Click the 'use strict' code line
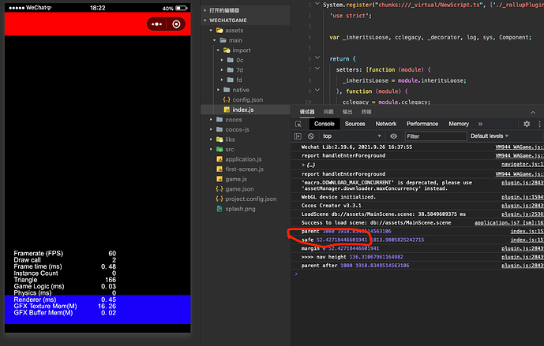Viewport: 544px width, 346px height. [351, 16]
